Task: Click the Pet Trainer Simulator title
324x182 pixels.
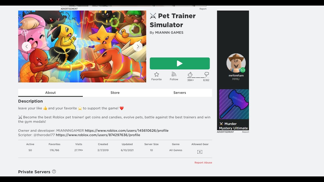Action: pyautogui.click(x=173, y=20)
